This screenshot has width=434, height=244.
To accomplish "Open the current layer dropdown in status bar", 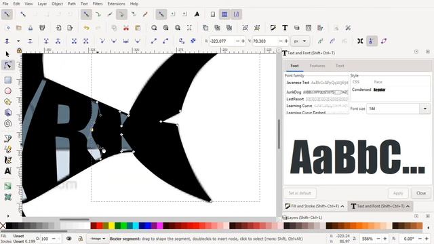I will 98,239.
